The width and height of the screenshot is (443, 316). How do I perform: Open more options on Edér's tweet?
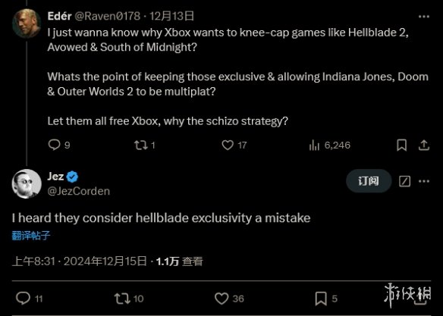pos(424,17)
